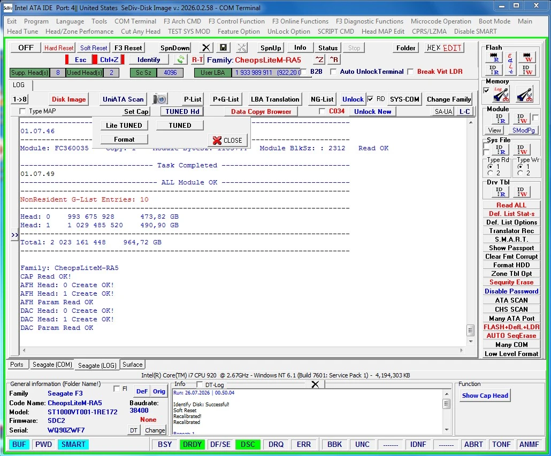
Task: Tick the Fl checkbox
Action: click(117, 389)
